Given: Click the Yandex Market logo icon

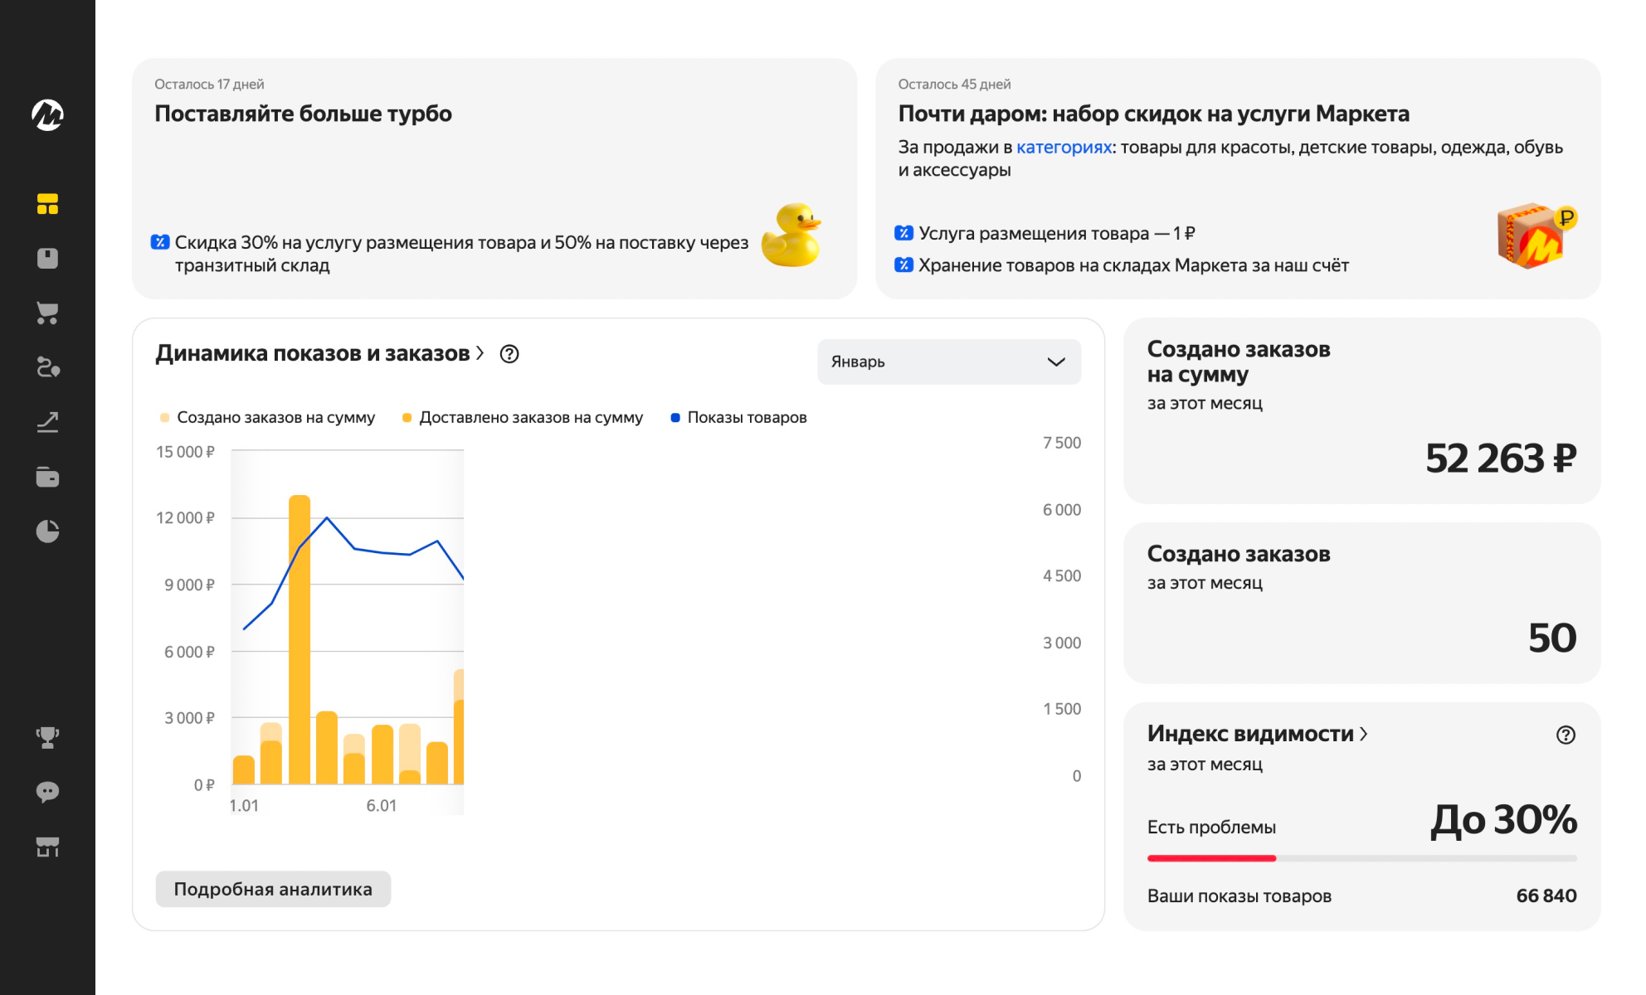Looking at the screenshot, I should coord(47,115).
